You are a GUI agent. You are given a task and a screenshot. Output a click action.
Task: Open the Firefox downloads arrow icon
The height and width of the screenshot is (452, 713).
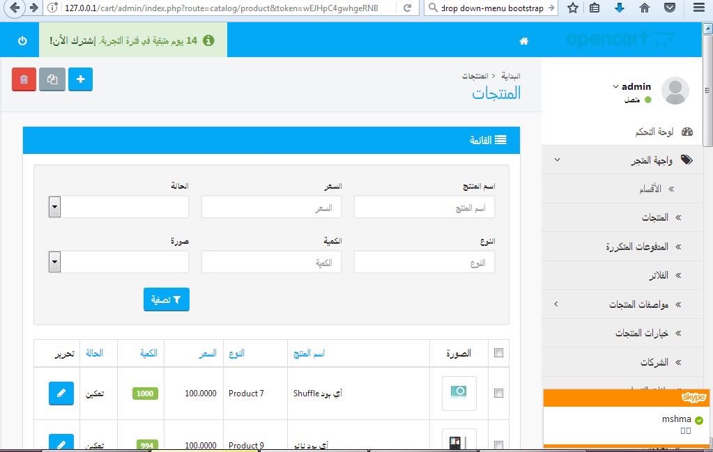click(619, 8)
